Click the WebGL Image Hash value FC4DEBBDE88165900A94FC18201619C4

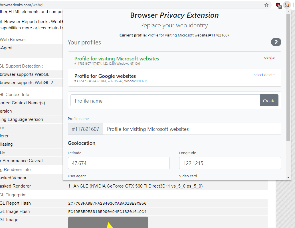(x=107, y=212)
